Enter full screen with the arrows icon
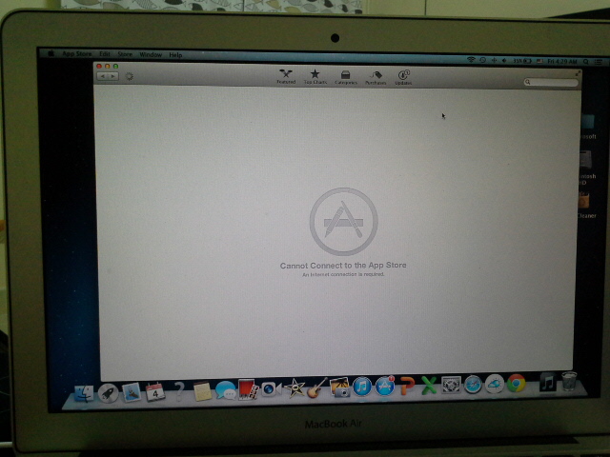 (577, 72)
